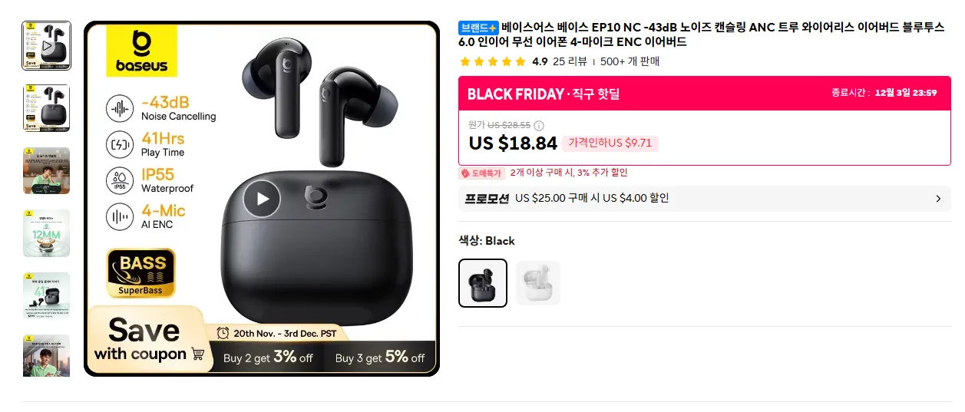Screen dimensions: 965x412
Task: Open the US $25.00 purchase promotion row
Action: pyautogui.click(x=705, y=198)
